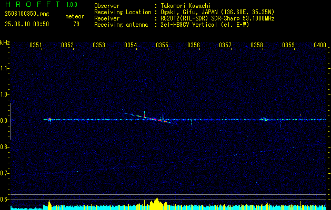Click the Receiving antenna label
The image size is (331, 210).
[121, 25]
